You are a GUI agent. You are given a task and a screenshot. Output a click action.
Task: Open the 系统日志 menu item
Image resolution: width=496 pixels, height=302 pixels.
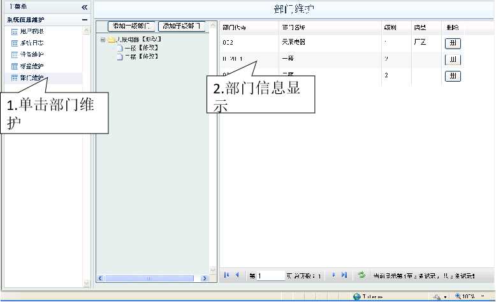pyautogui.click(x=32, y=43)
